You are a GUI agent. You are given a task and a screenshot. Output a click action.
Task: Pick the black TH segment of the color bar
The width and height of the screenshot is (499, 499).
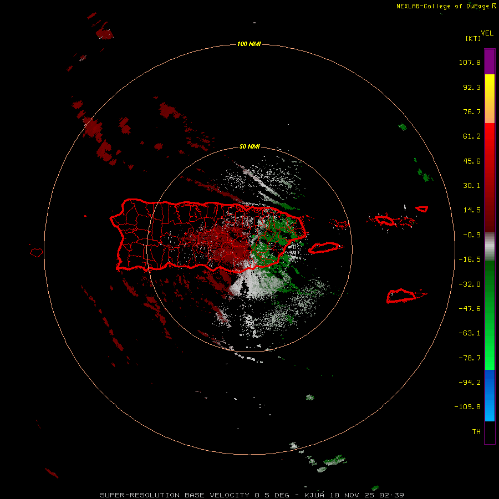tap(490, 432)
